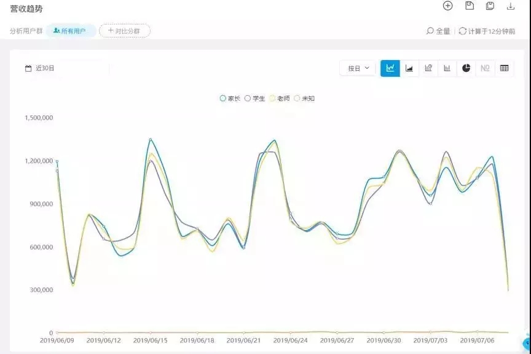Switch to the area chart view icon
The width and height of the screenshot is (531, 354).
409,68
